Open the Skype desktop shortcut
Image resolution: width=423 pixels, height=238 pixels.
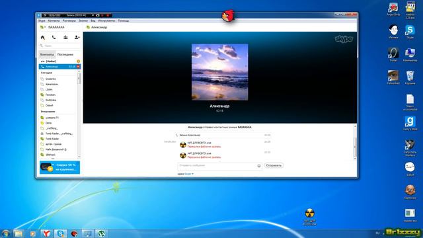(x=410, y=32)
